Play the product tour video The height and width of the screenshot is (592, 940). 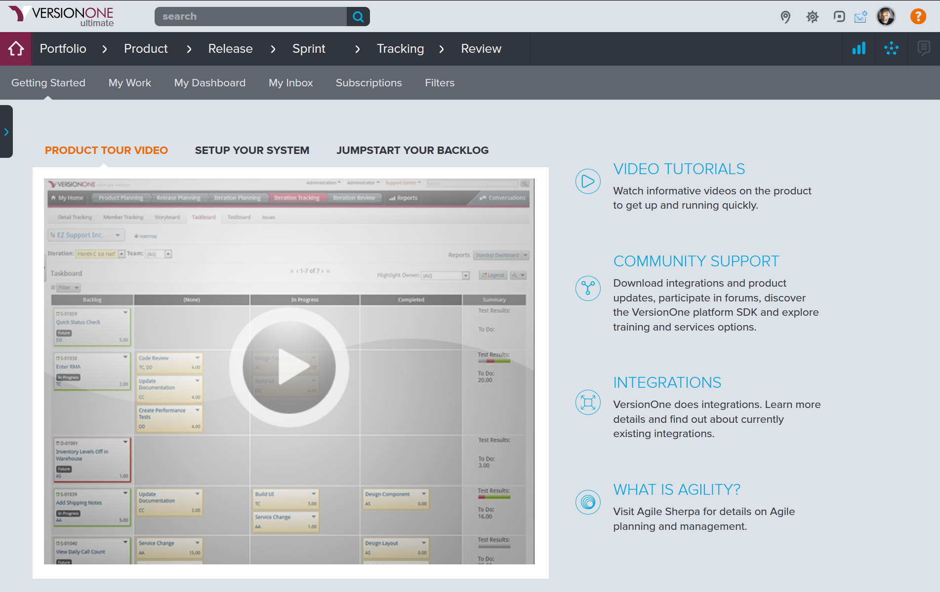(289, 367)
